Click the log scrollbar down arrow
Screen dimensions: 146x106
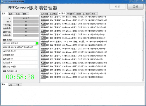(143, 81)
